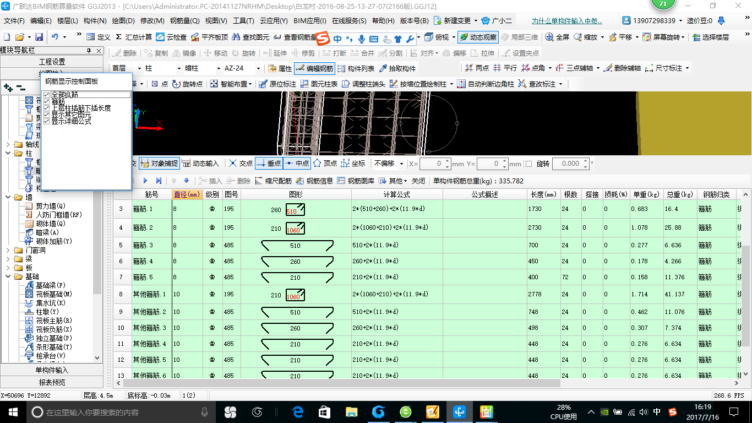Open 报表预览 section
The image size is (752, 423).
tap(52, 382)
